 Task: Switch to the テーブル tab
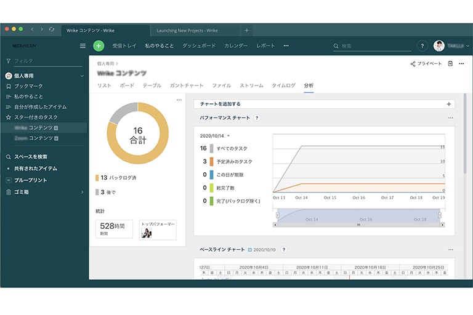coord(152,86)
